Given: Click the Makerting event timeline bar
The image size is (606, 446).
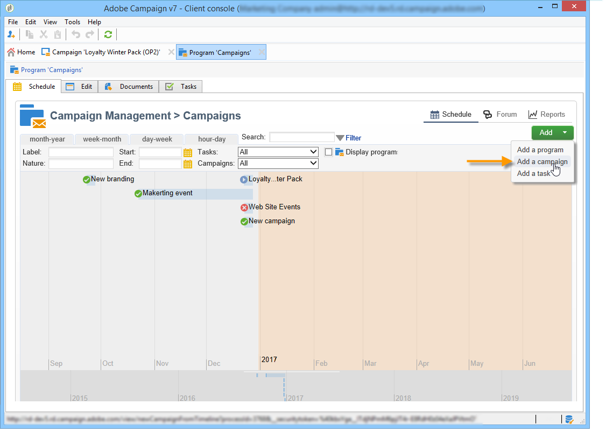Looking at the screenshot, I should pos(195,194).
